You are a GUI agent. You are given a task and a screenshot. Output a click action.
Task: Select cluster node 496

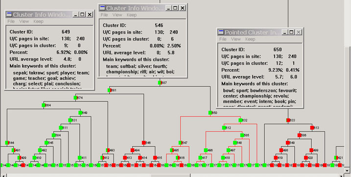[206, 150]
